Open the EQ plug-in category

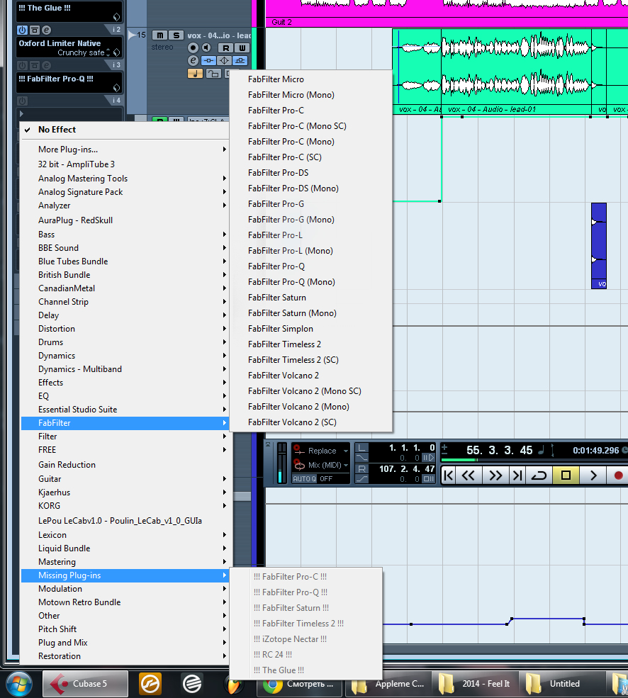point(125,396)
